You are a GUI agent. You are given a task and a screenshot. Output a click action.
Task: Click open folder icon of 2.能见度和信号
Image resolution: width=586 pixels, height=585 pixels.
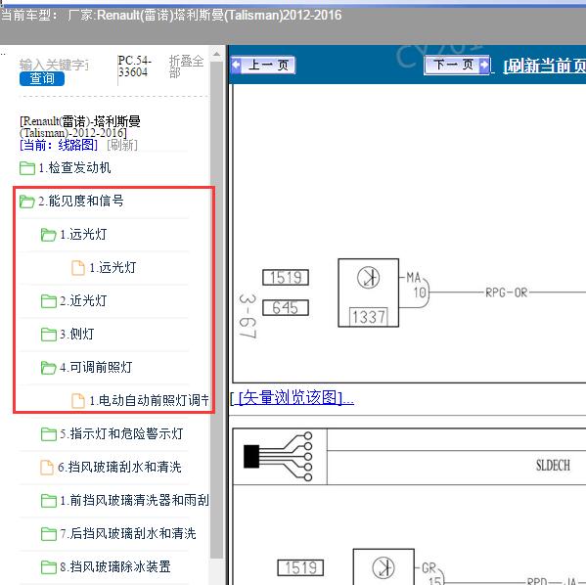27,202
